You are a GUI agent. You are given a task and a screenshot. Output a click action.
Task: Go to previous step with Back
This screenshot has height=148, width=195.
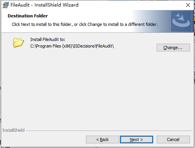point(103,139)
